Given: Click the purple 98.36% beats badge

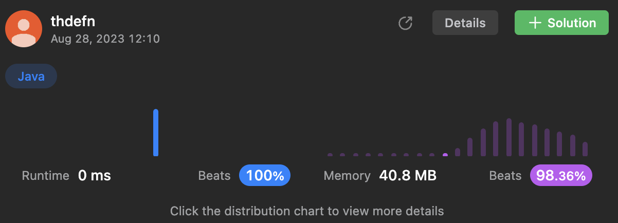Looking at the screenshot, I should point(561,176).
